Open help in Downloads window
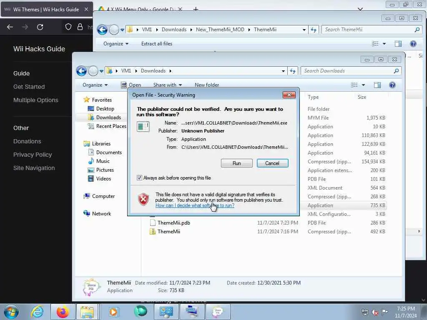The image size is (427, 320). click(392, 85)
